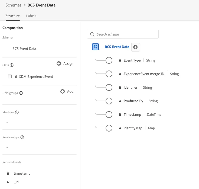Click the search magnifier icon
This screenshot has width=199, height=189.
pos(92,34)
